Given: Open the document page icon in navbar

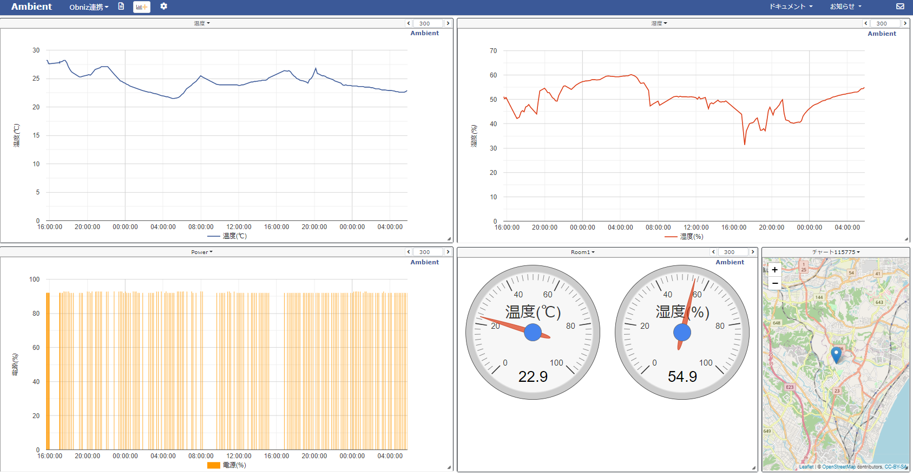Looking at the screenshot, I should click(121, 6).
